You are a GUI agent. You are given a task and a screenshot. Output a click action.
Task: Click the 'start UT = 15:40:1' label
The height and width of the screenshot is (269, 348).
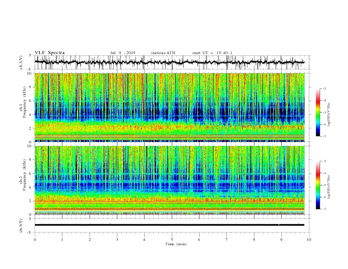[x=212, y=53]
